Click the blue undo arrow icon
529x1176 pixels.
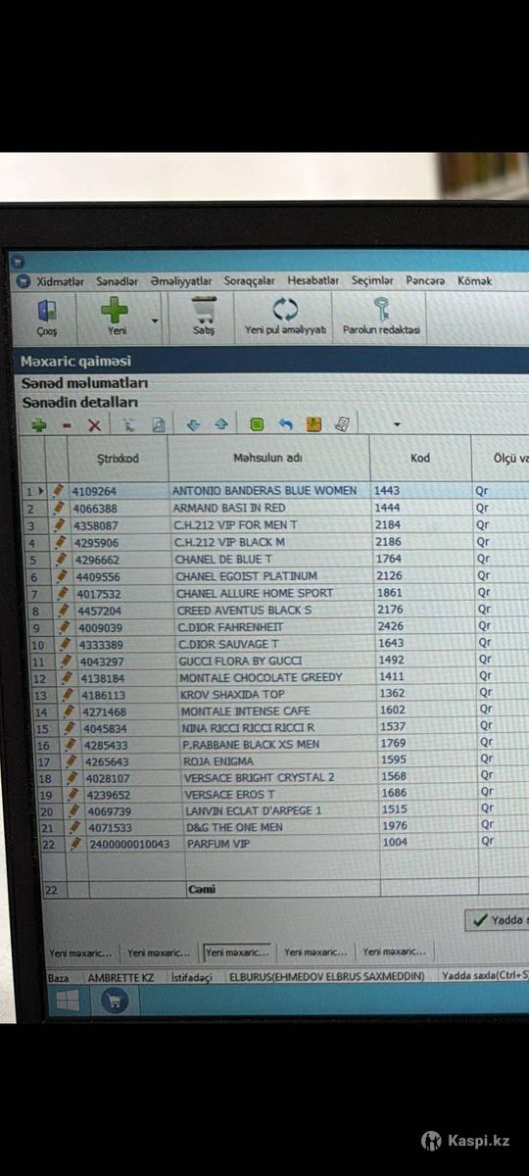[286, 424]
